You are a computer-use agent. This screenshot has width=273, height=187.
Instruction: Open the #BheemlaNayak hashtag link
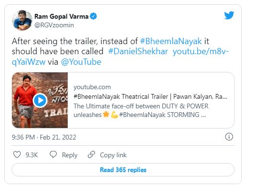[x=171, y=41]
